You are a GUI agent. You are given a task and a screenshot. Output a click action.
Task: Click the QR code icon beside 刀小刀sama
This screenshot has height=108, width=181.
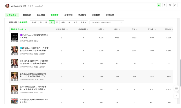[24, 5]
